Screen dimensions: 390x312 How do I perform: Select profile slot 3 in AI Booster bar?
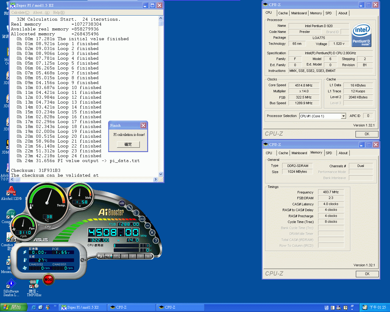click(x=140, y=256)
